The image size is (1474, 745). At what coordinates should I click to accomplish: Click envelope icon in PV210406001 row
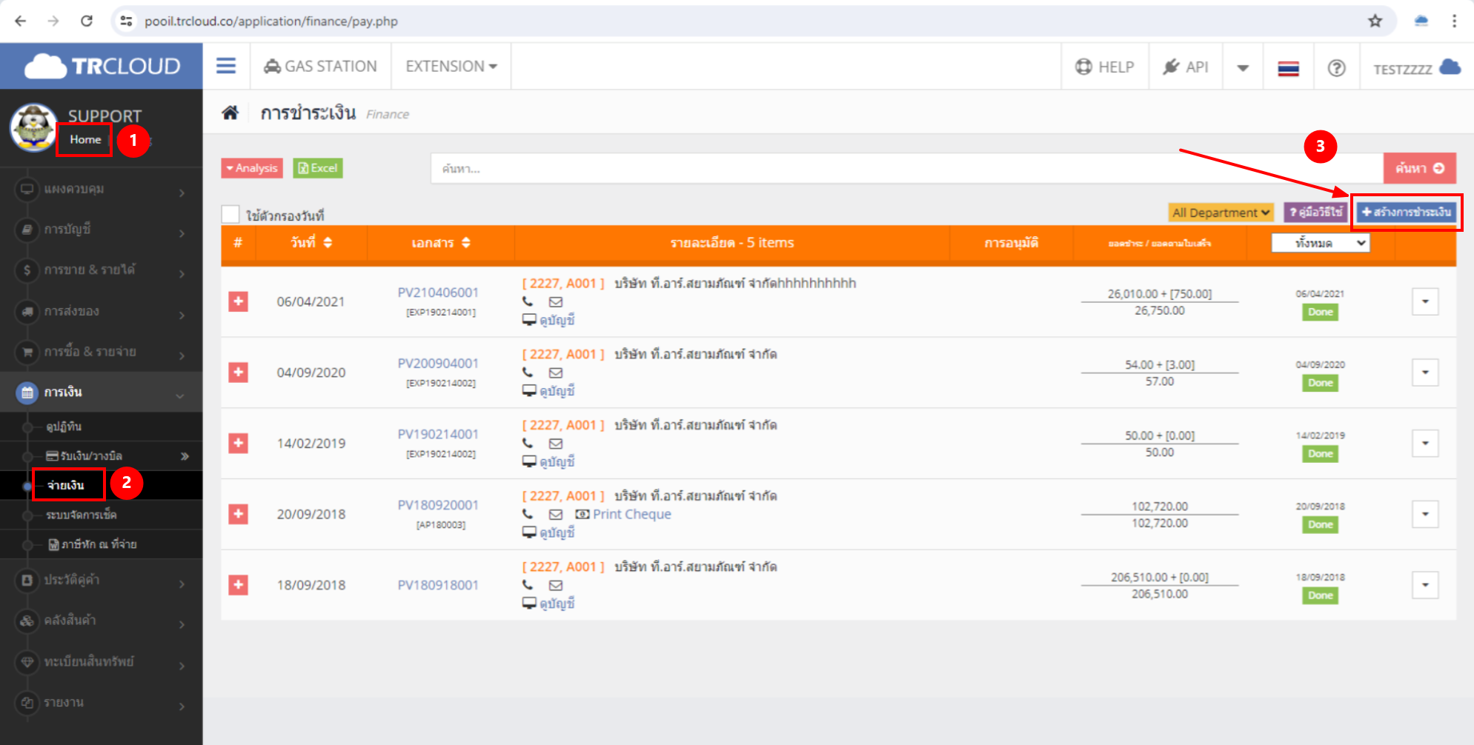[x=556, y=301]
